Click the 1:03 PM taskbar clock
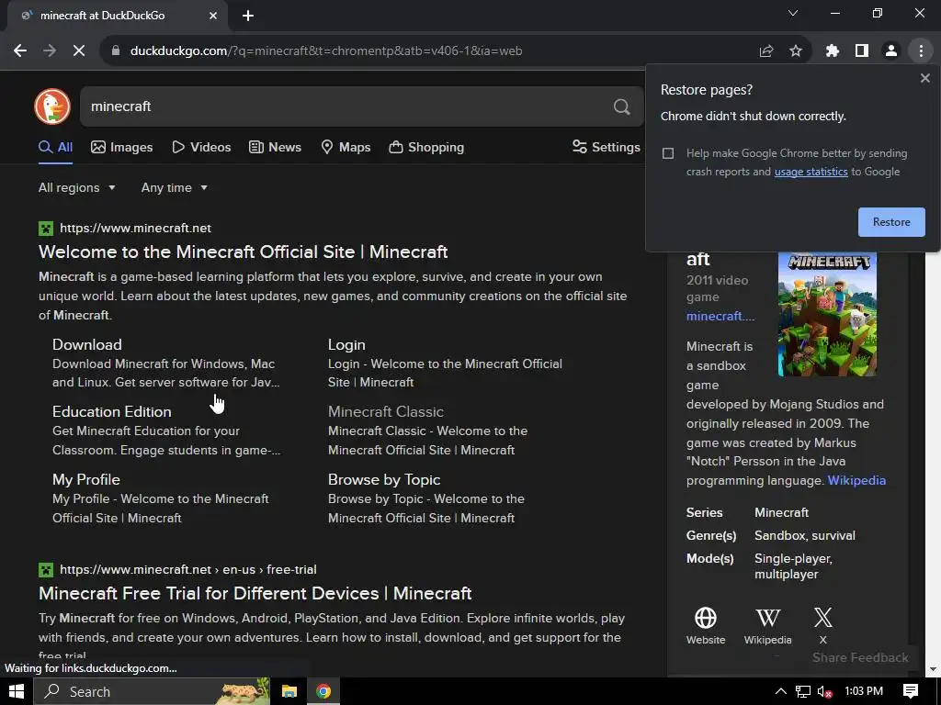The image size is (941, 705). click(x=864, y=692)
